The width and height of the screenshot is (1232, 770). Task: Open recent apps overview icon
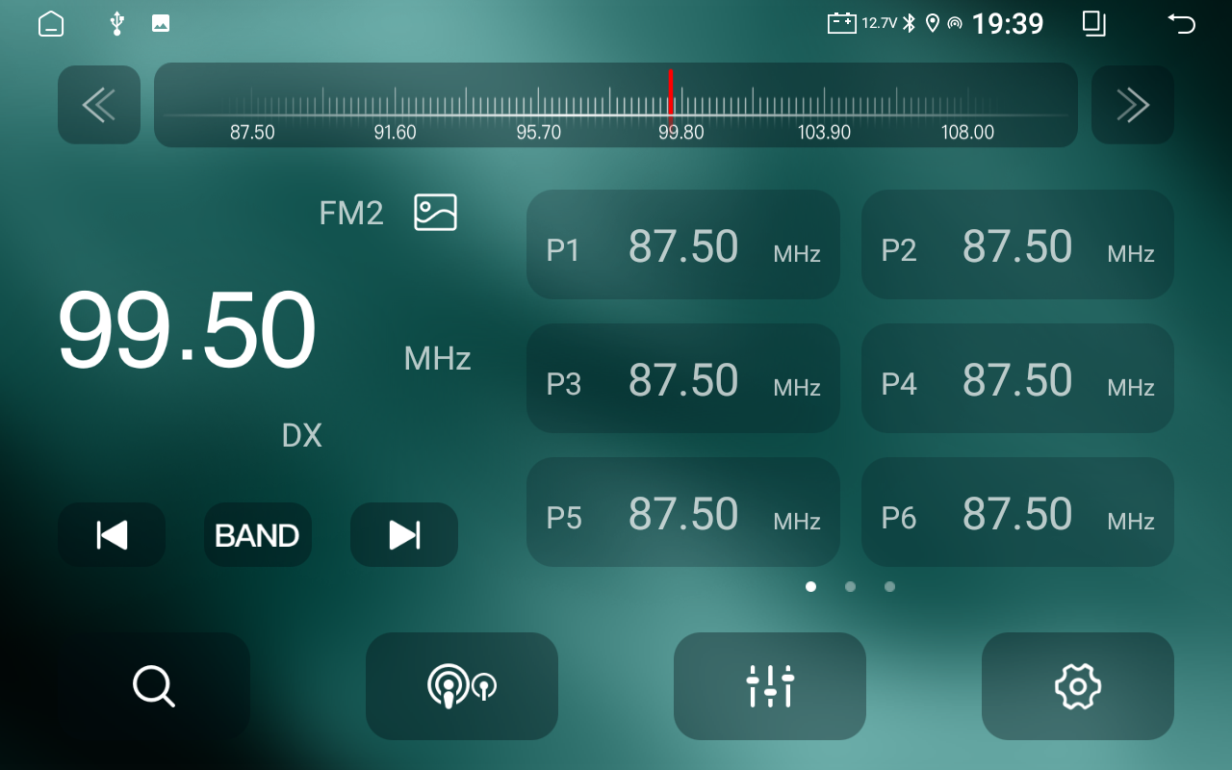[x=1093, y=24]
